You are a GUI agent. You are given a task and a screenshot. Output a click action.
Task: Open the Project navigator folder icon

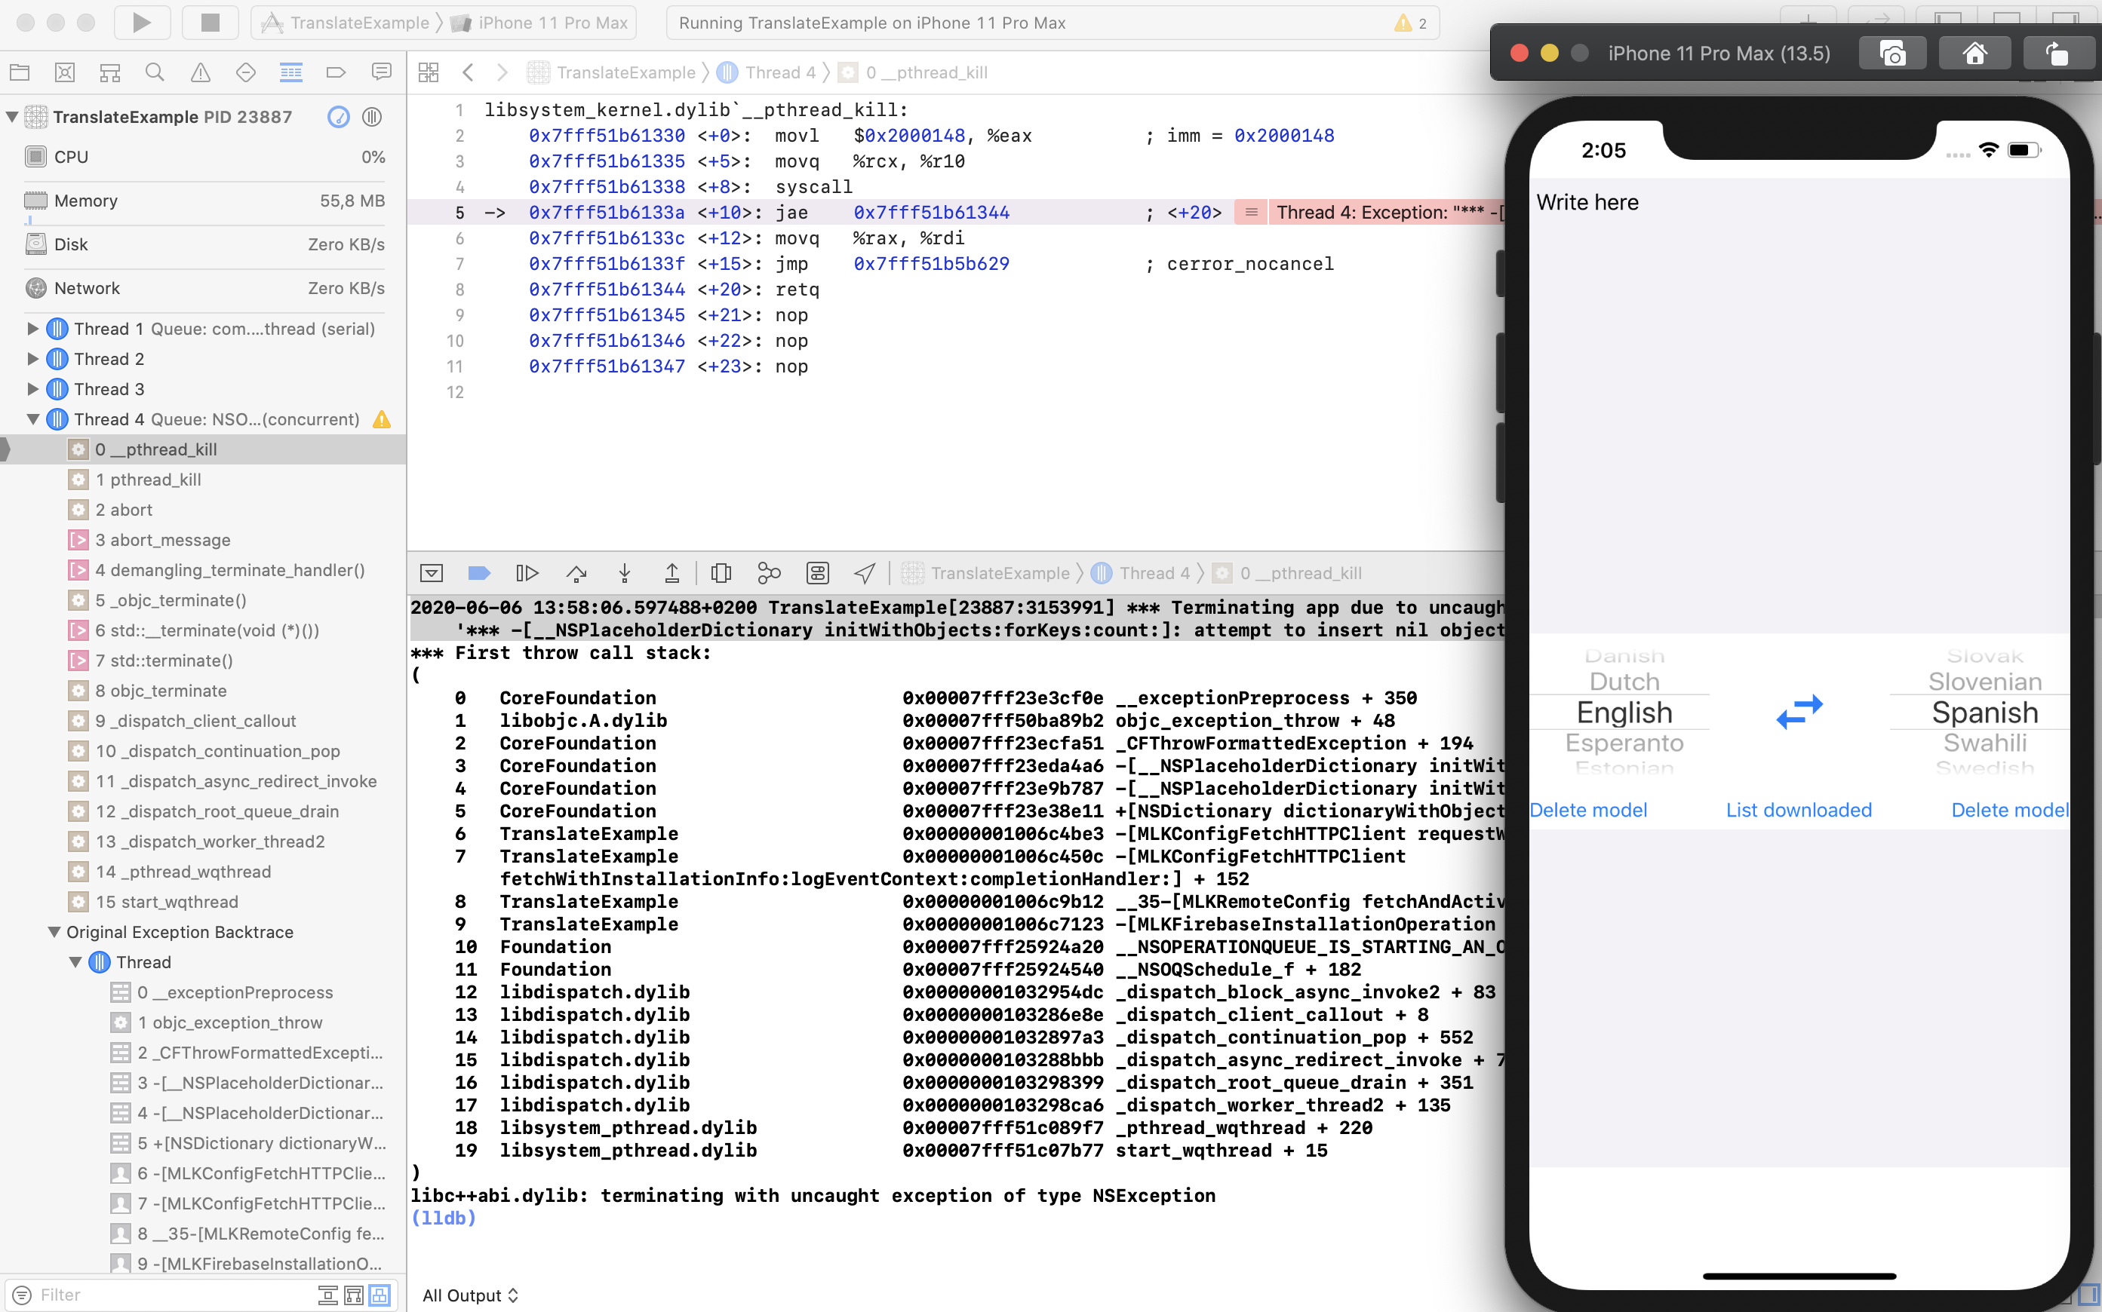click(19, 72)
